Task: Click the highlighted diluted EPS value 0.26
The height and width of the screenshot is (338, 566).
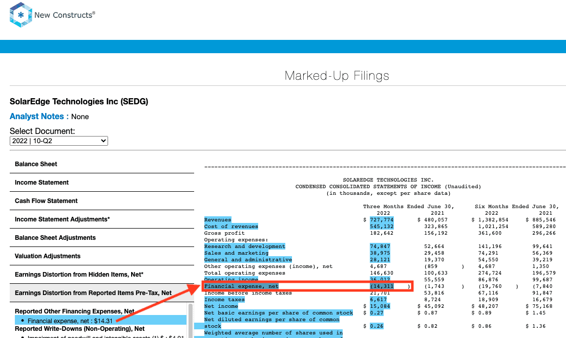Action: click(x=376, y=326)
